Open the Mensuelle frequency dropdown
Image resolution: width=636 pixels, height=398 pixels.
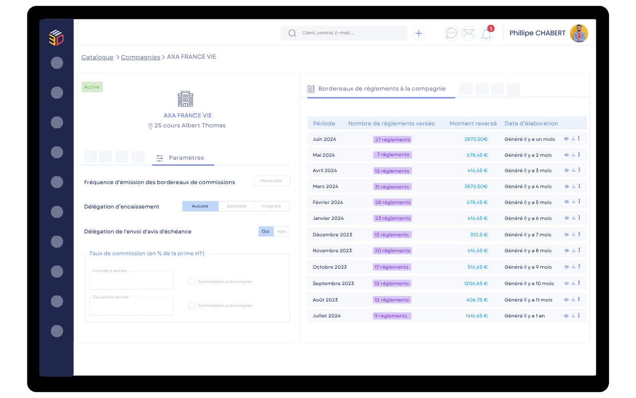tap(271, 181)
